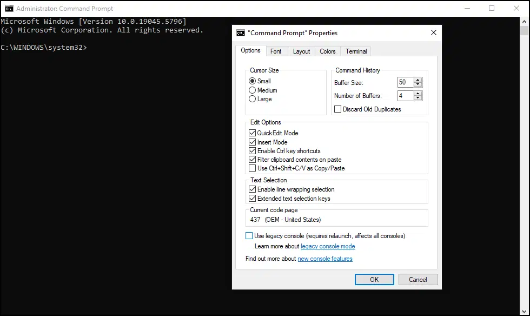Click OK to apply properties
This screenshot has height=316, width=530.
(x=374, y=279)
